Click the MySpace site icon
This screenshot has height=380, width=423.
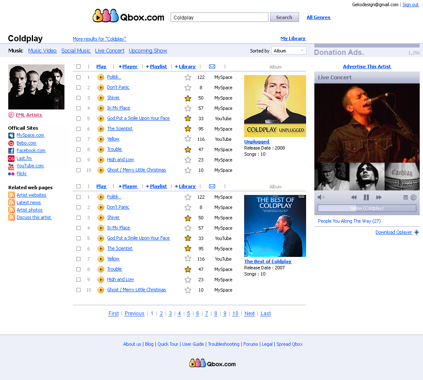[x=11, y=135]
